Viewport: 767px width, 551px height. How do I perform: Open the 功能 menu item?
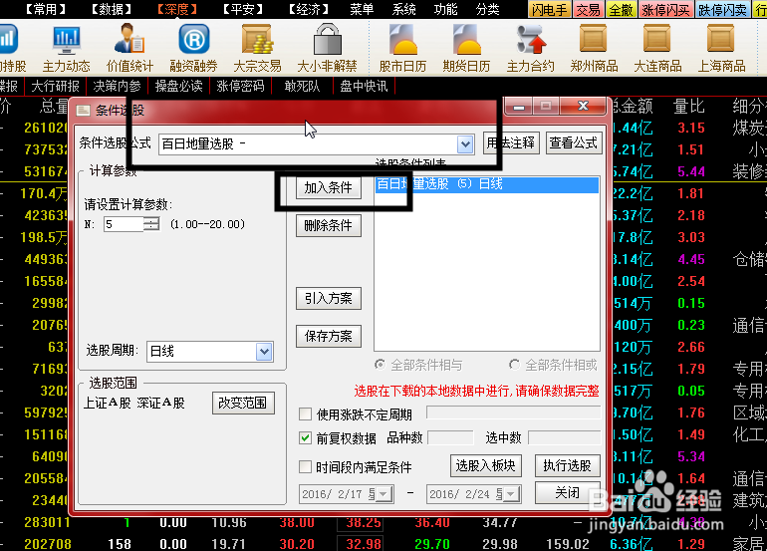pos(445,9)
